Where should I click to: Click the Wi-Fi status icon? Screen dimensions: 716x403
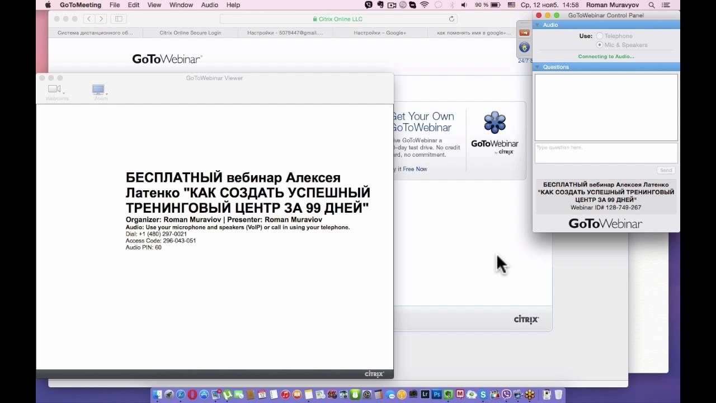[424, 5]
